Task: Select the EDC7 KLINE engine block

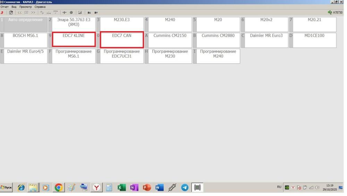Action: point(74,40)
